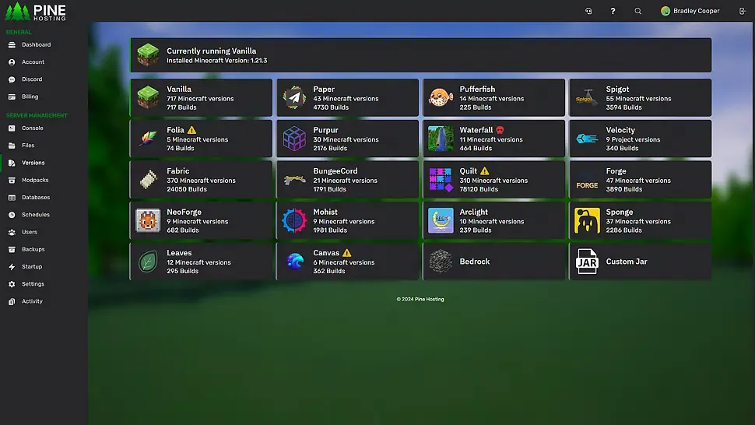Select the Mohist gear icon

pyautogui.click(x=294, y=220)
